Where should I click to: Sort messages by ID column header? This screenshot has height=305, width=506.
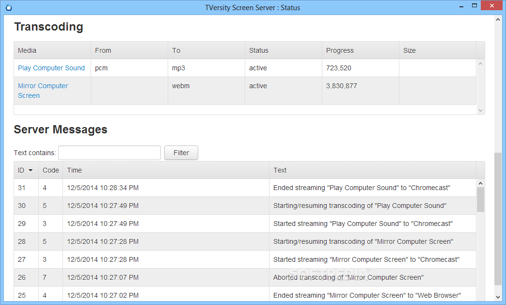[26, 170]
